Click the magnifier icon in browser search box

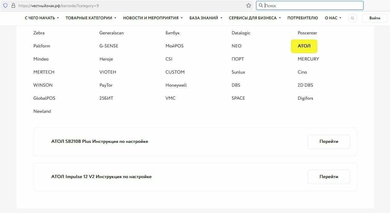click(261, 5)
